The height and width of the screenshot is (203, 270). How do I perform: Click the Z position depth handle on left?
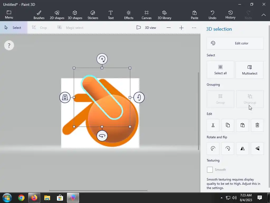[x=65, y=97]
